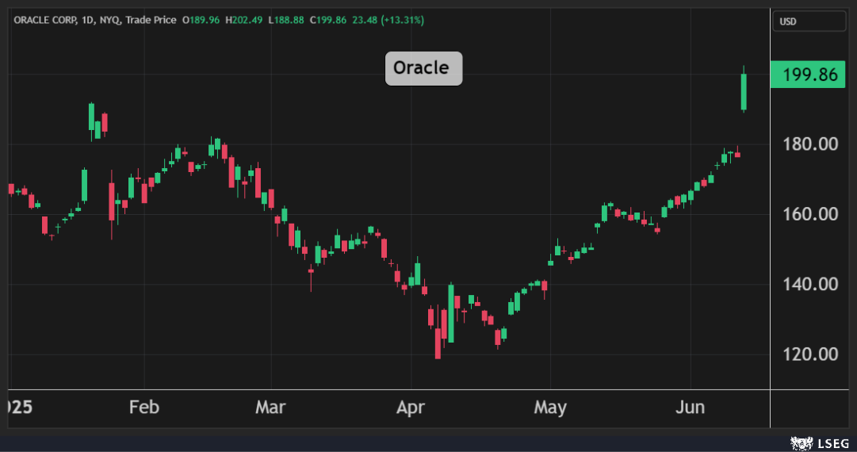Screen dimensions: 857x452
Task: Click the ORACLE CORP symbol name in header
Action: tap(45, 20)
